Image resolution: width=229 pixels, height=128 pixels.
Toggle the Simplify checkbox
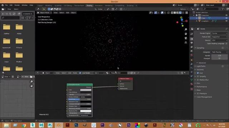[x=198, y=76]
